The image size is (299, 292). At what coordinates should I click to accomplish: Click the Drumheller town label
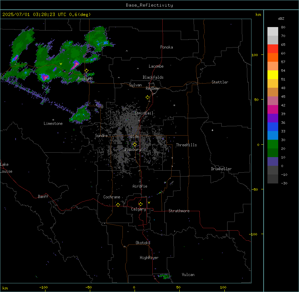[x=221, y=169]
